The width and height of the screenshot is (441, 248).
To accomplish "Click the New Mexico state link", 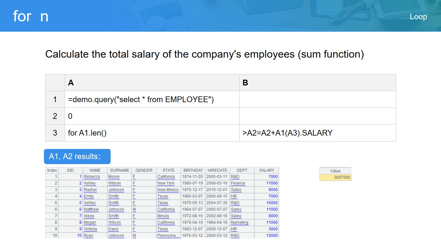I will (168, 190).
